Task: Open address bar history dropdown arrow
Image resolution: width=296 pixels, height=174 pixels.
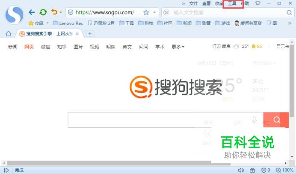Action: tap(154, 13)
